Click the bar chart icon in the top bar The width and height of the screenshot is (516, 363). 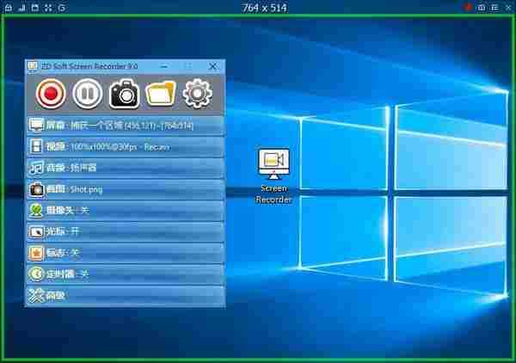[x=21, y=8]
